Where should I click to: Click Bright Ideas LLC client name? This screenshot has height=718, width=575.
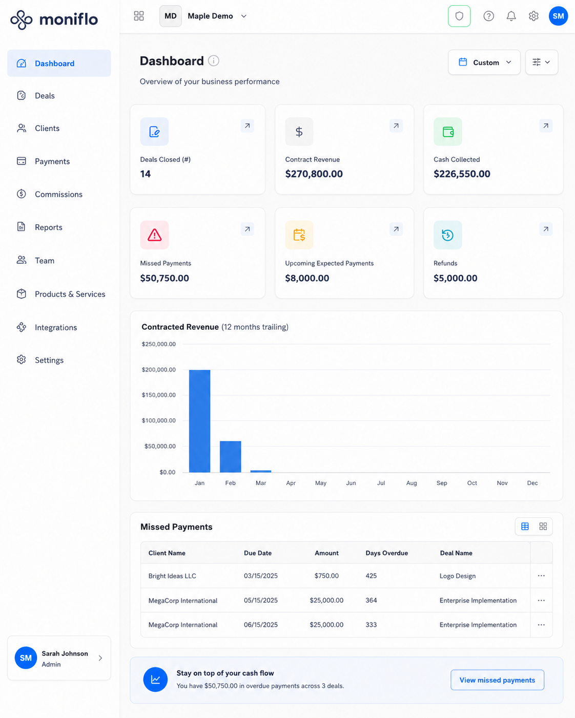point(172,576)
